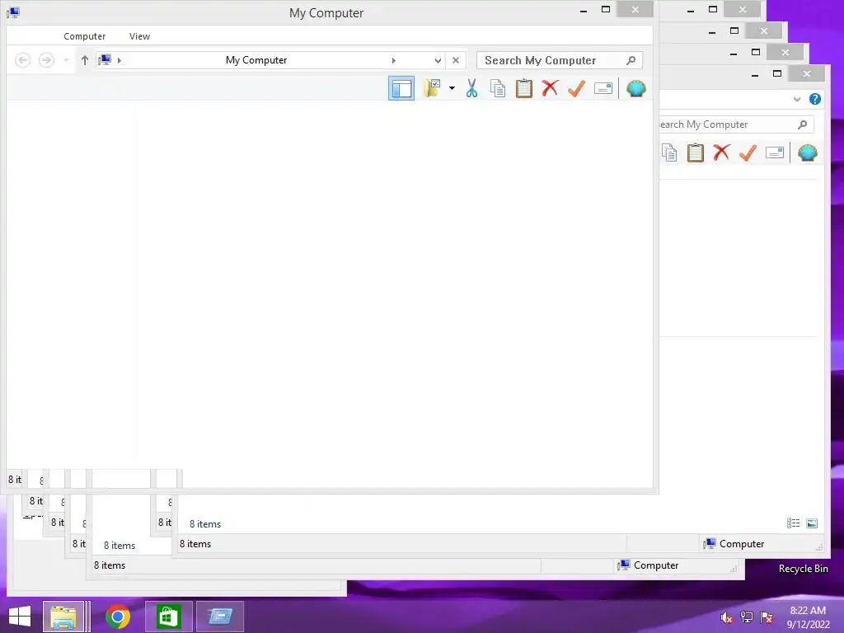Click Copy icon in the front window toolbar
The height and width of the screenshot is (633, 844).
coord(497,88)
